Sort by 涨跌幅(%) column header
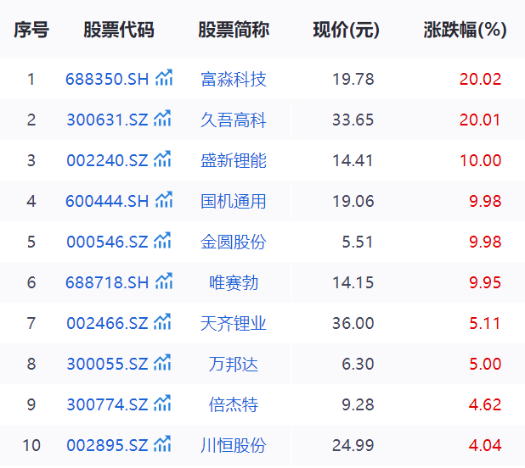Viewport: 525px width, 468px height. [x=465, y=31]
